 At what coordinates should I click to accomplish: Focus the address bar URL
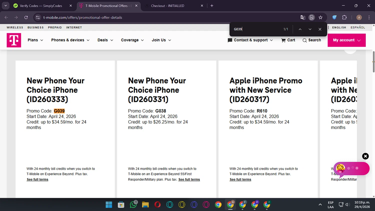click(83, 17)
